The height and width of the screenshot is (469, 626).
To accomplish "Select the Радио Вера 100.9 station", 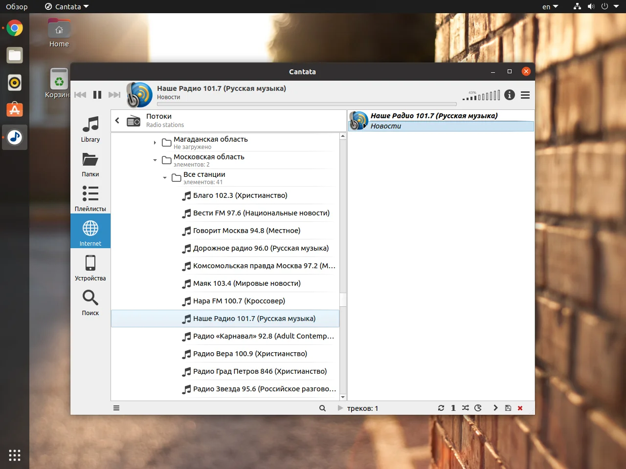I will coord(250,354).
